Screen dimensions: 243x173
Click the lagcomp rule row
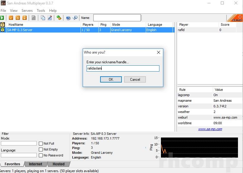coord(210,95)
